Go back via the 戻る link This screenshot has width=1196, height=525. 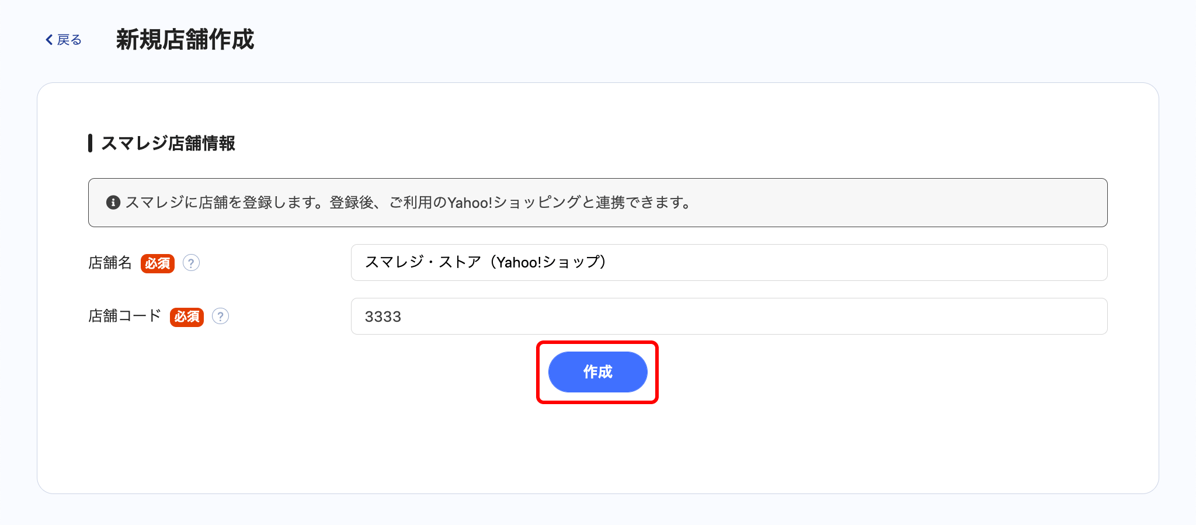pos(69,40)
